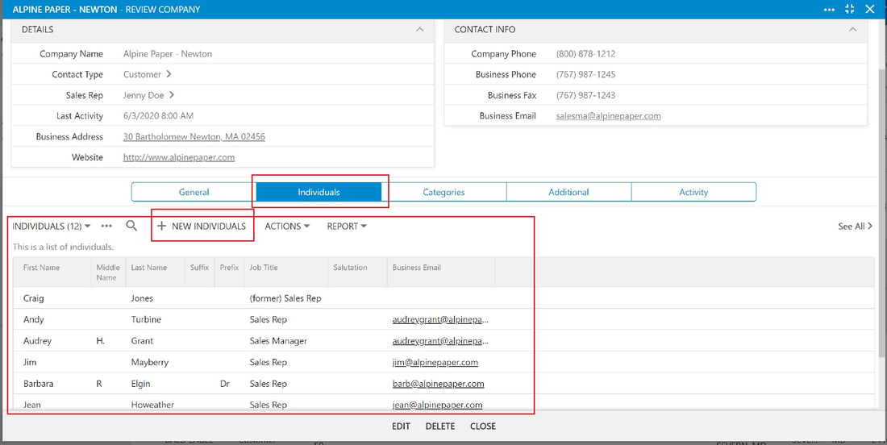
Task: Open the Activity tab
Action: [x=693, y=192]
